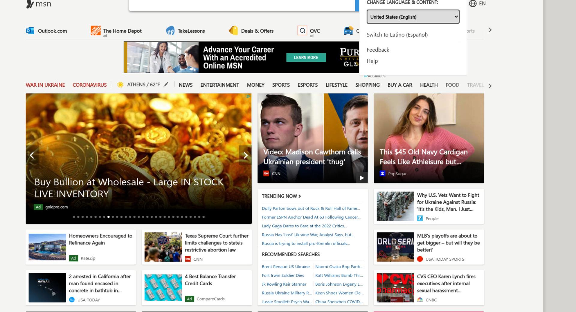Viewport: 576px width, 312px height.
Task: Open the Old Navy Cardigan story image
Action: tap(429, 138)
